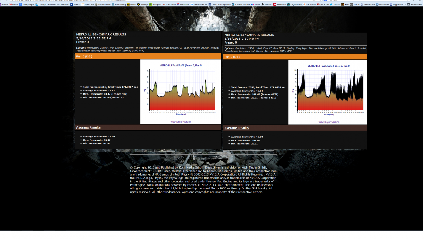This screenshot has height=239, width=425.
Task: Select Total Frames: 5753 line
Action: click(x=110, y=87)
